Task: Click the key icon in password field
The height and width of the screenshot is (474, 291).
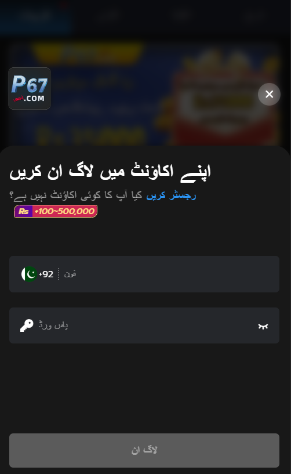Action: click(27, 325)
